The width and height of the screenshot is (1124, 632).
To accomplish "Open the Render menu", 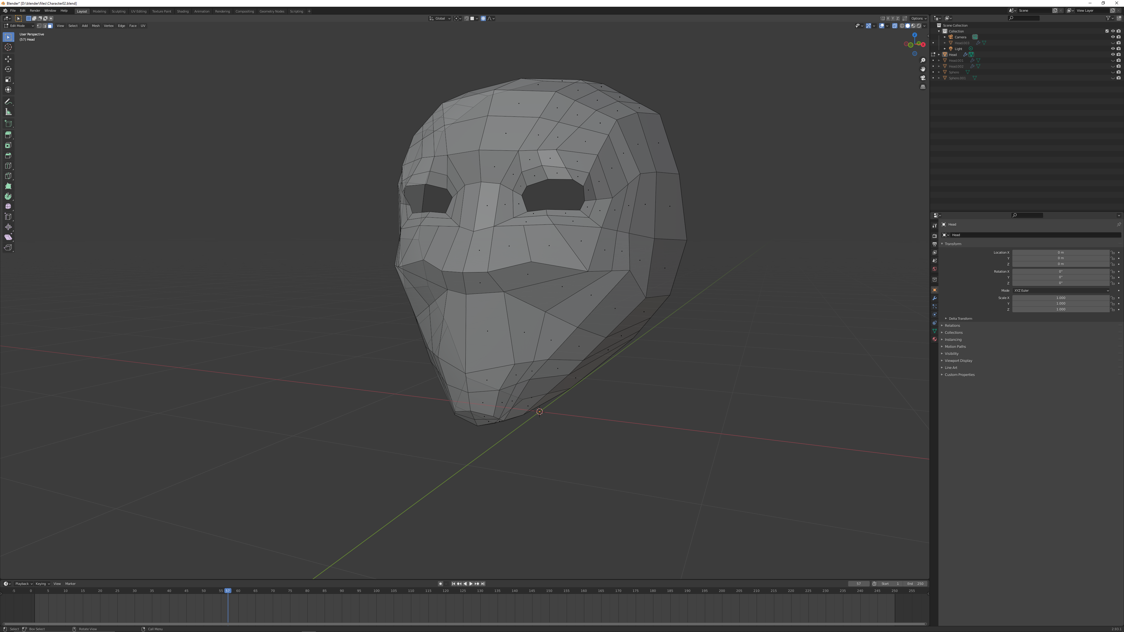I will 35,11.
